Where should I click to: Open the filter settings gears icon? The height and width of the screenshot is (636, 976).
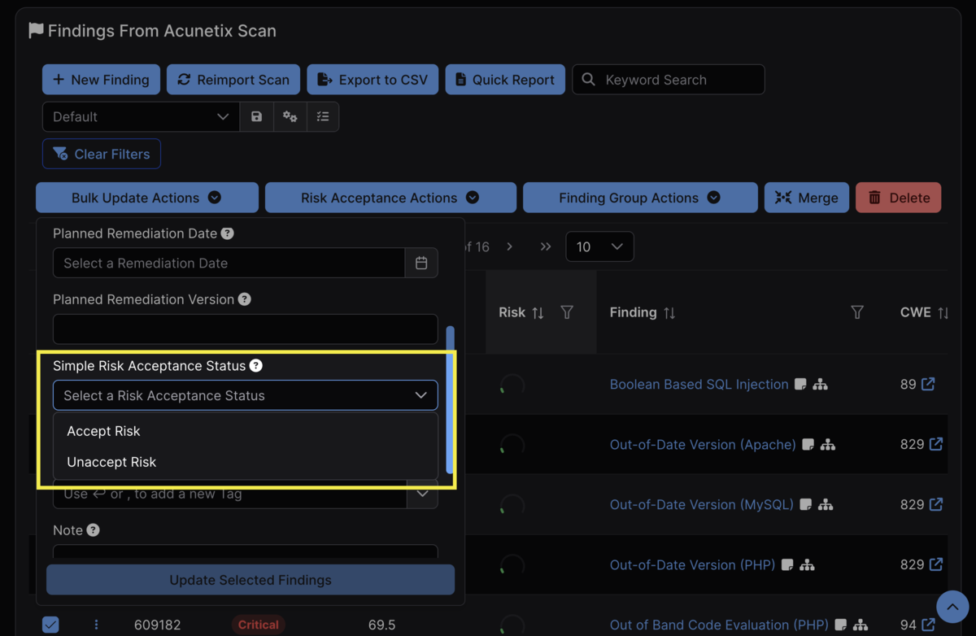(290, 116)
